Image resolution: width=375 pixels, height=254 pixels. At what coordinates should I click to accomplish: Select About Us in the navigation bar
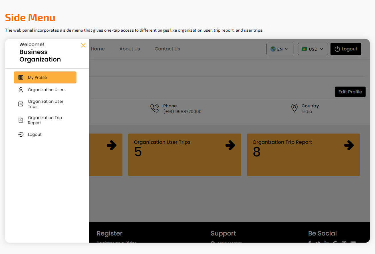pyautogui.click(x=130, y=49)
